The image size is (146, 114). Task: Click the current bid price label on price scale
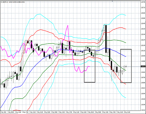[x=143, y=66]
